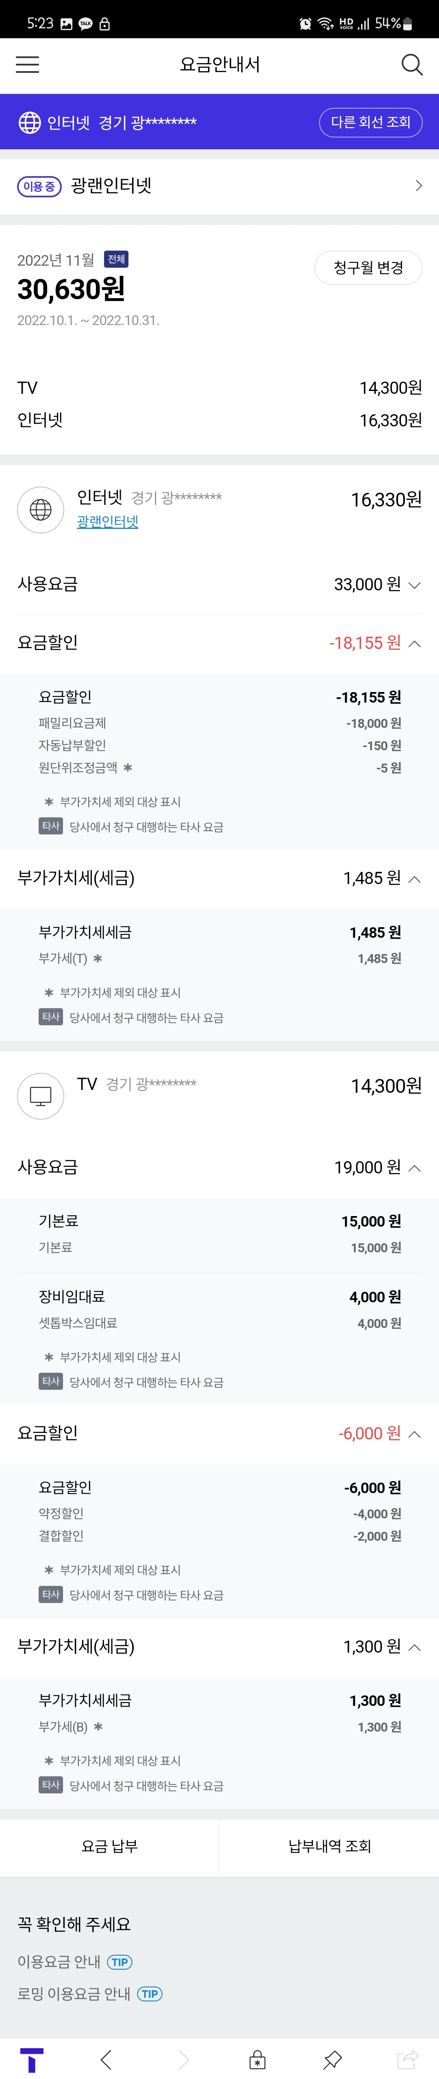439x2079 pixels.
Task: Tap the share icon in bottom bar
Action: coord(408,2059)
